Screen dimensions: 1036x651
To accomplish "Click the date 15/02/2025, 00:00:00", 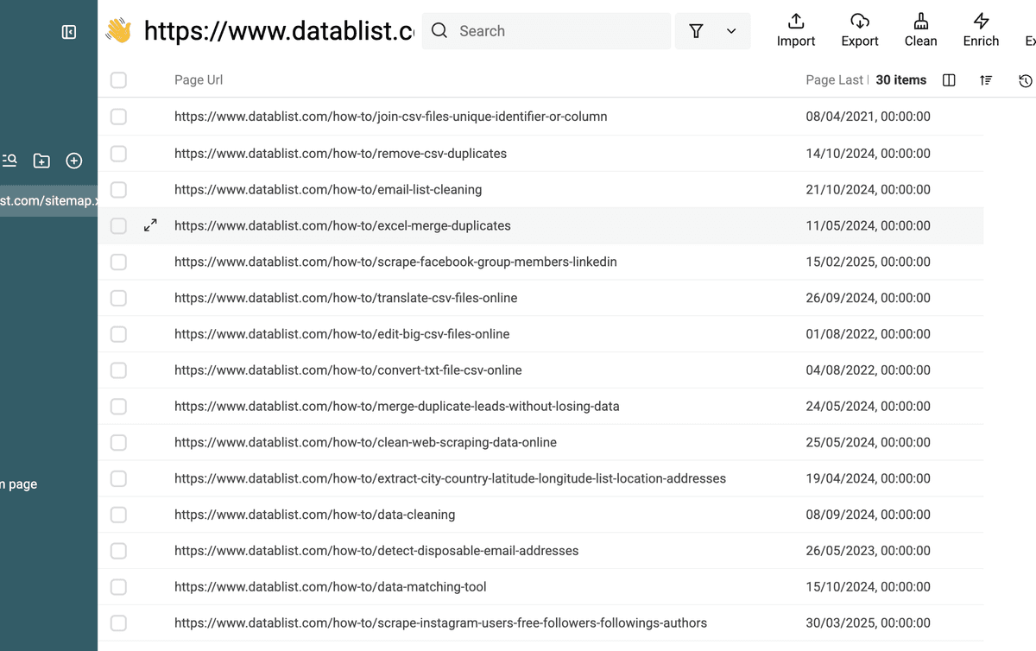I will pos(868,262).
